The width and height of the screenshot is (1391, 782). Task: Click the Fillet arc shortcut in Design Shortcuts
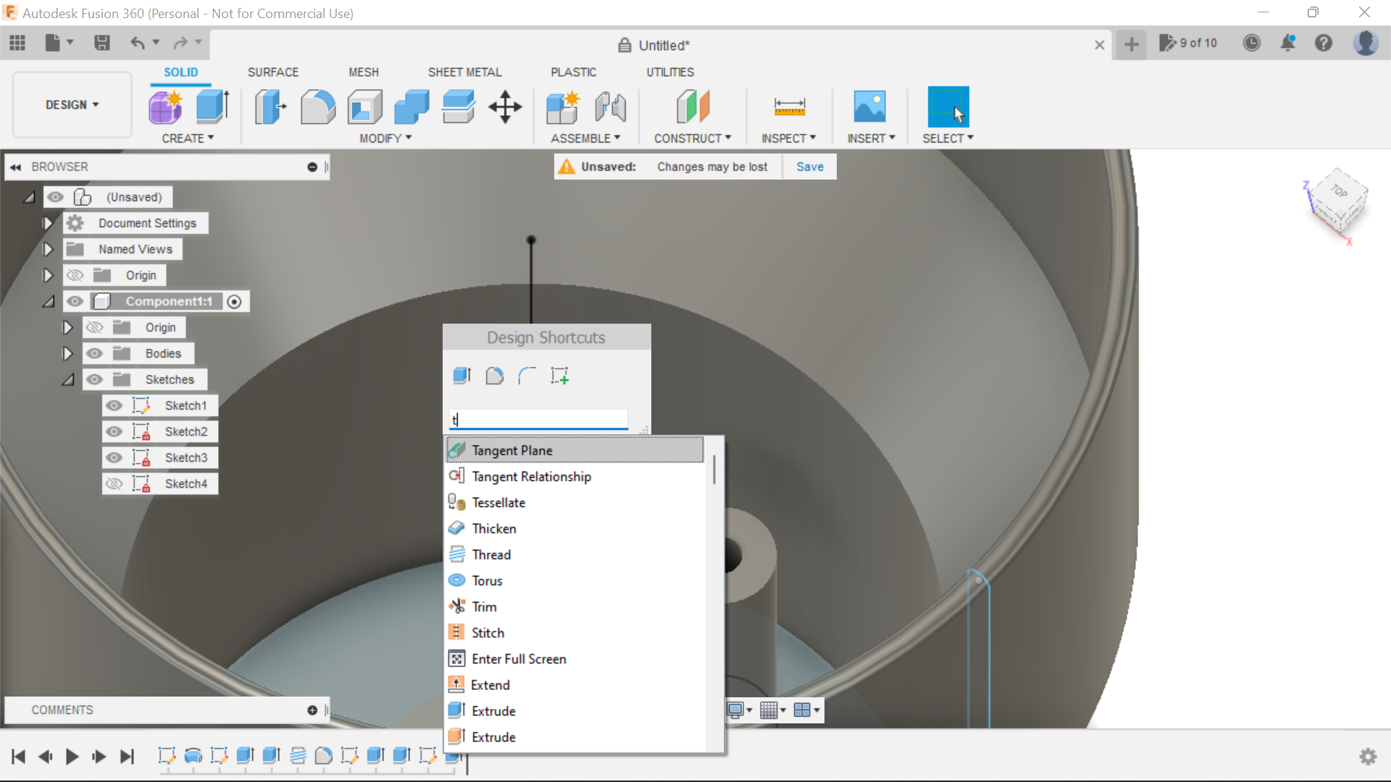click(527, 376)
